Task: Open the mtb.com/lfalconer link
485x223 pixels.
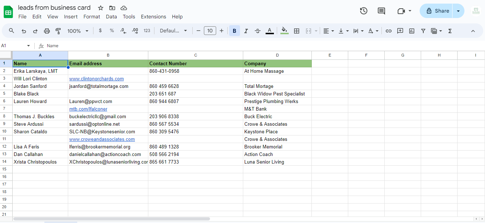Action: [x=88, y=109]
